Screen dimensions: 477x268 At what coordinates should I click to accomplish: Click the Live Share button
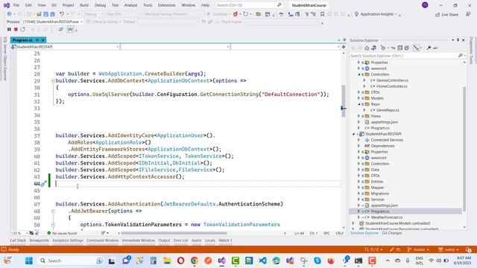447,14
